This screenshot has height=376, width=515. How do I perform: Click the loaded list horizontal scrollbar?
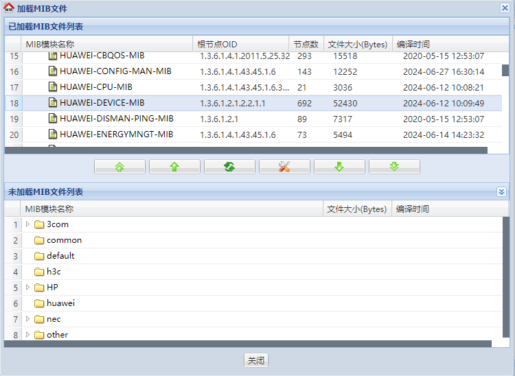click(x=246, y=150)
